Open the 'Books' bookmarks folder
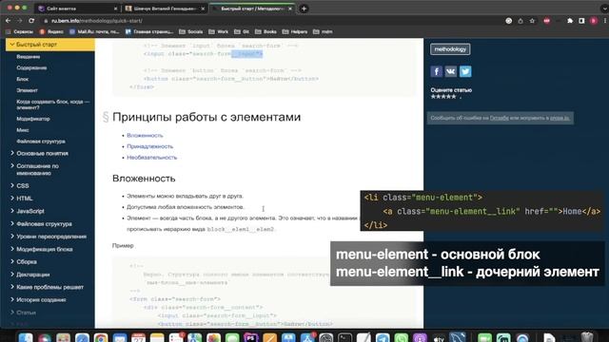The image size is (609, 342). pyautogui.click(x=266, y=31)
